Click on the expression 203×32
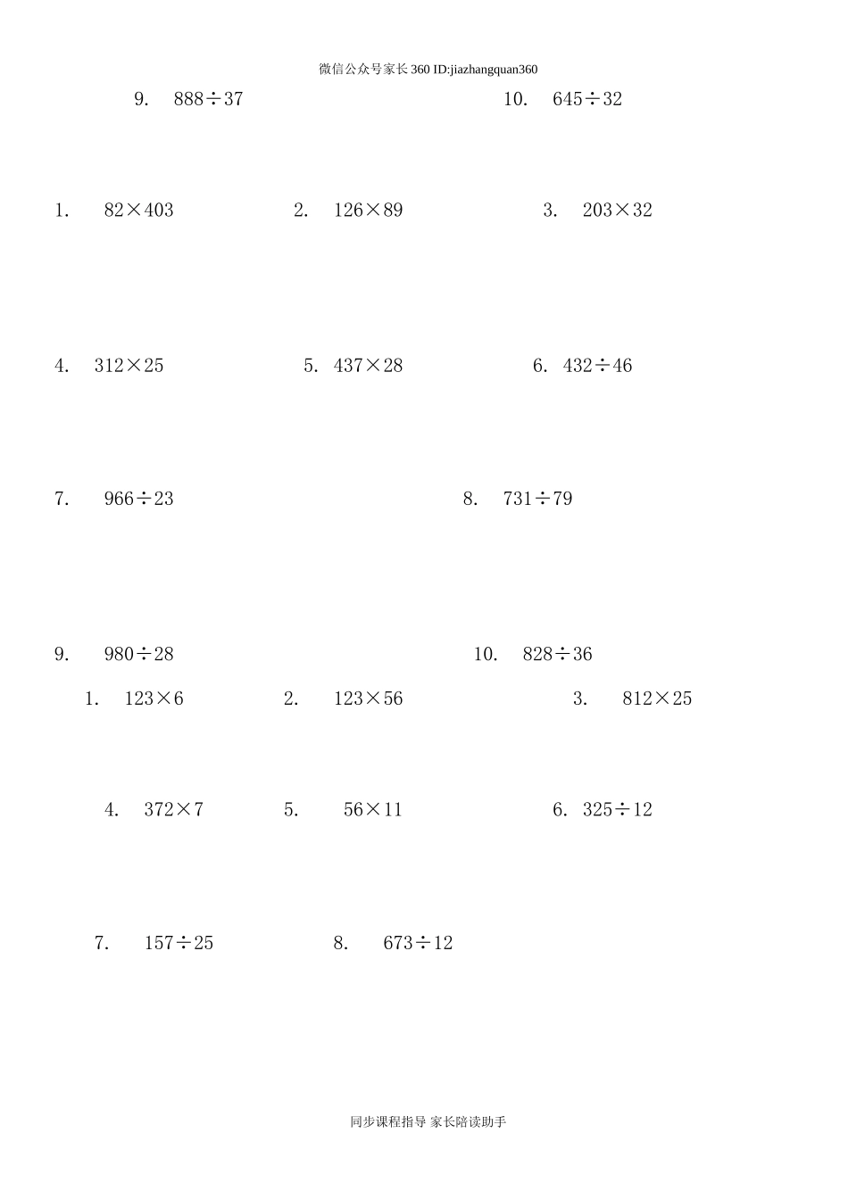The height and width of the screenshot is (1199, 848). 617,211
